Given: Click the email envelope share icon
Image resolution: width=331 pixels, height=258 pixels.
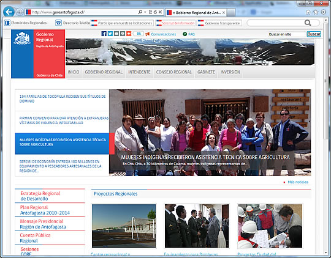Looking at the screenshot, I should pyautogui.click(x=116, y=34).
